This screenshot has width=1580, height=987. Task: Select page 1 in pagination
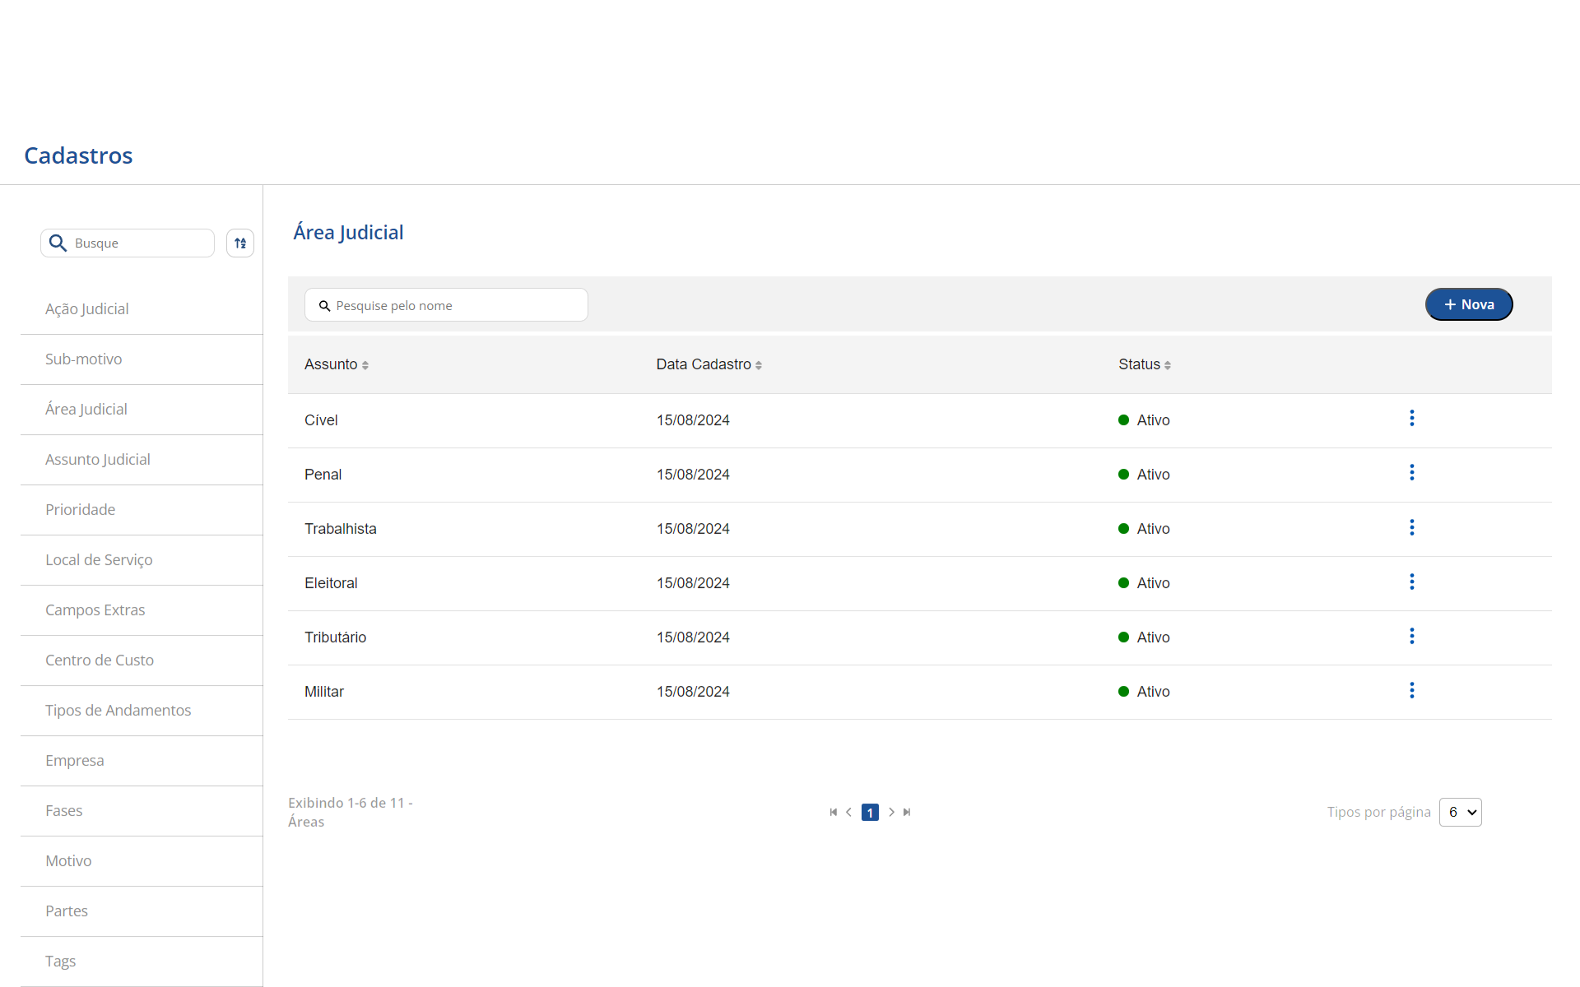click(870, 813)
